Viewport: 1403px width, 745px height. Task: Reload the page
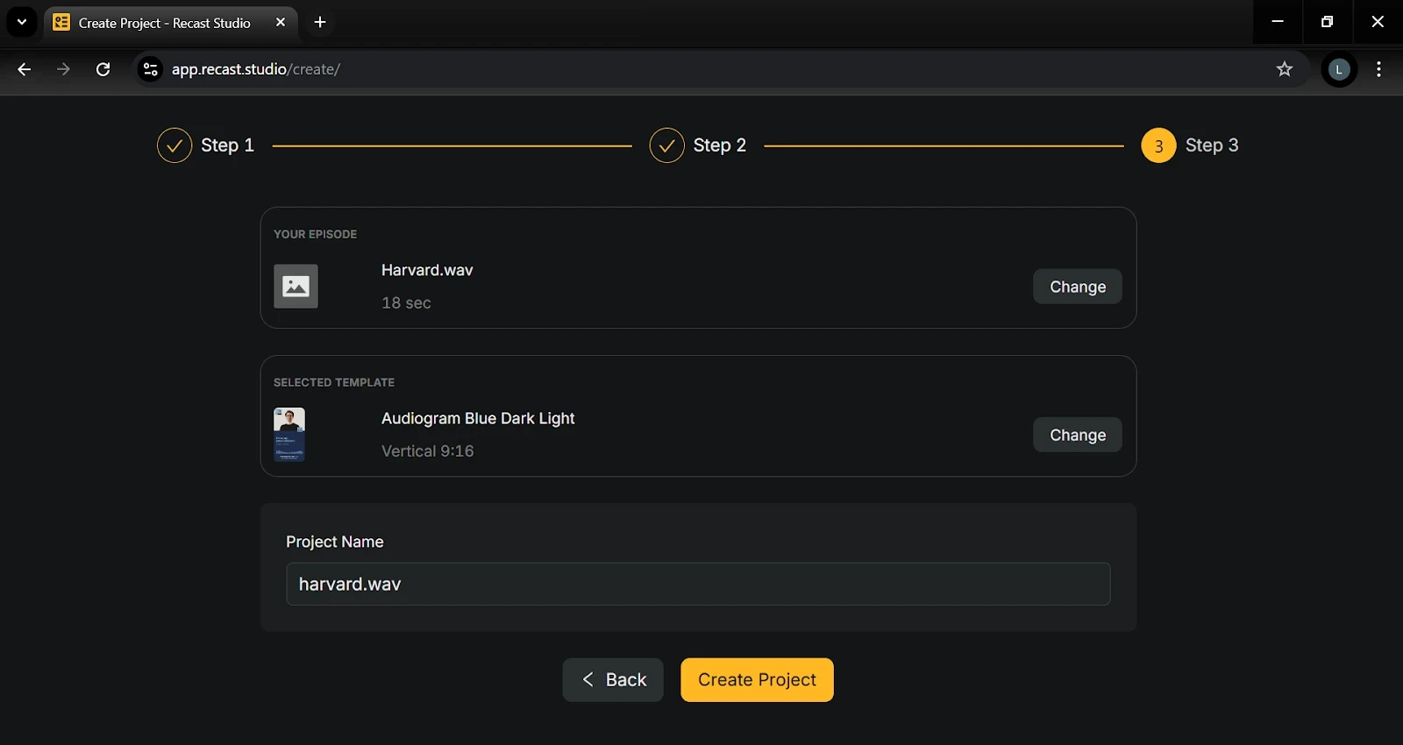coord(103,69)
